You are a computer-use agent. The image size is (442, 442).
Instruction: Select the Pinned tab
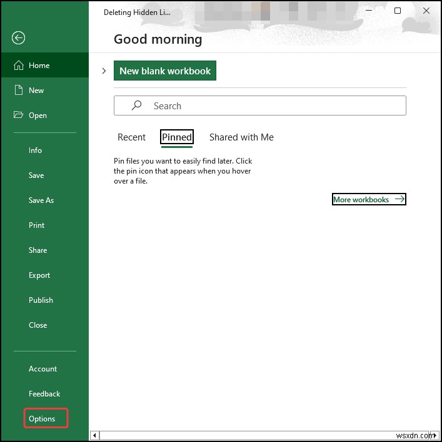177,137
